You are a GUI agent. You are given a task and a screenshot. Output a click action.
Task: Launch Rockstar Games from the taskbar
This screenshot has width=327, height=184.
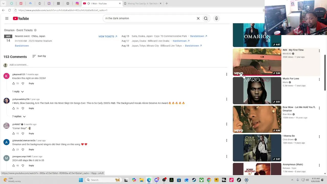(216, 180)
